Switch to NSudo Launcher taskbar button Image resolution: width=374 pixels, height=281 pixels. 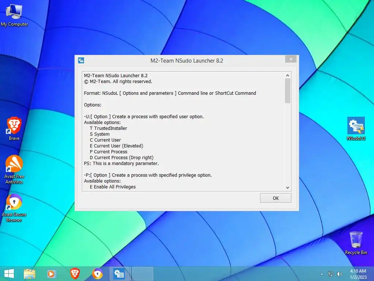point(119,274)
